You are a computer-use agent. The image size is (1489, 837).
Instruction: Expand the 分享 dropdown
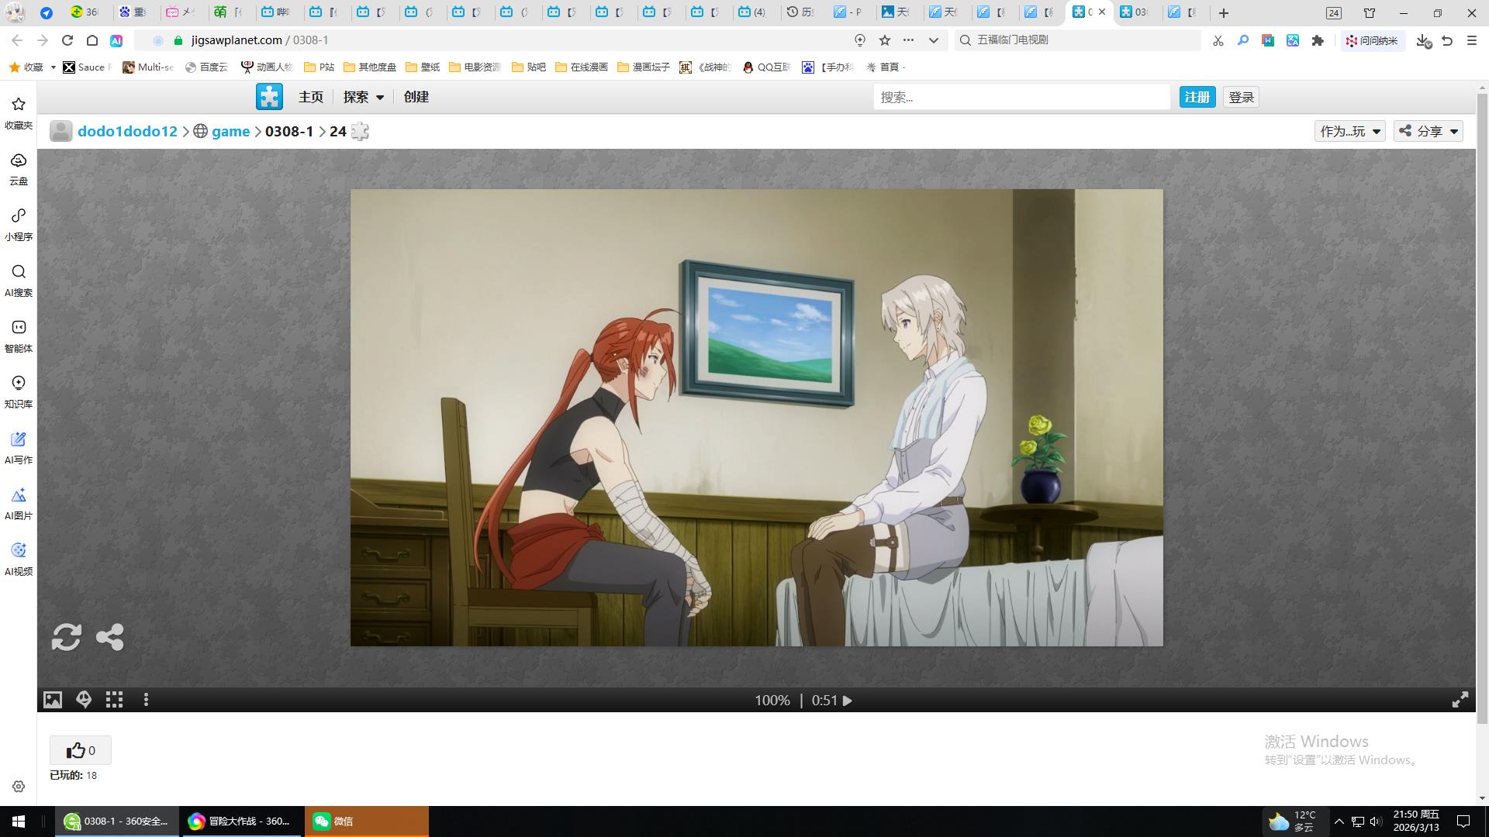1429,131
